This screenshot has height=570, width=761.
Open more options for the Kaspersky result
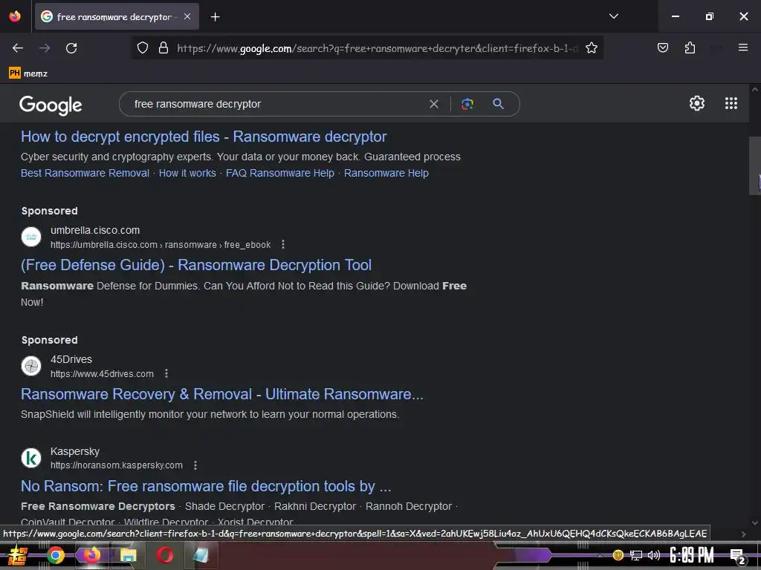pos(195,465)
